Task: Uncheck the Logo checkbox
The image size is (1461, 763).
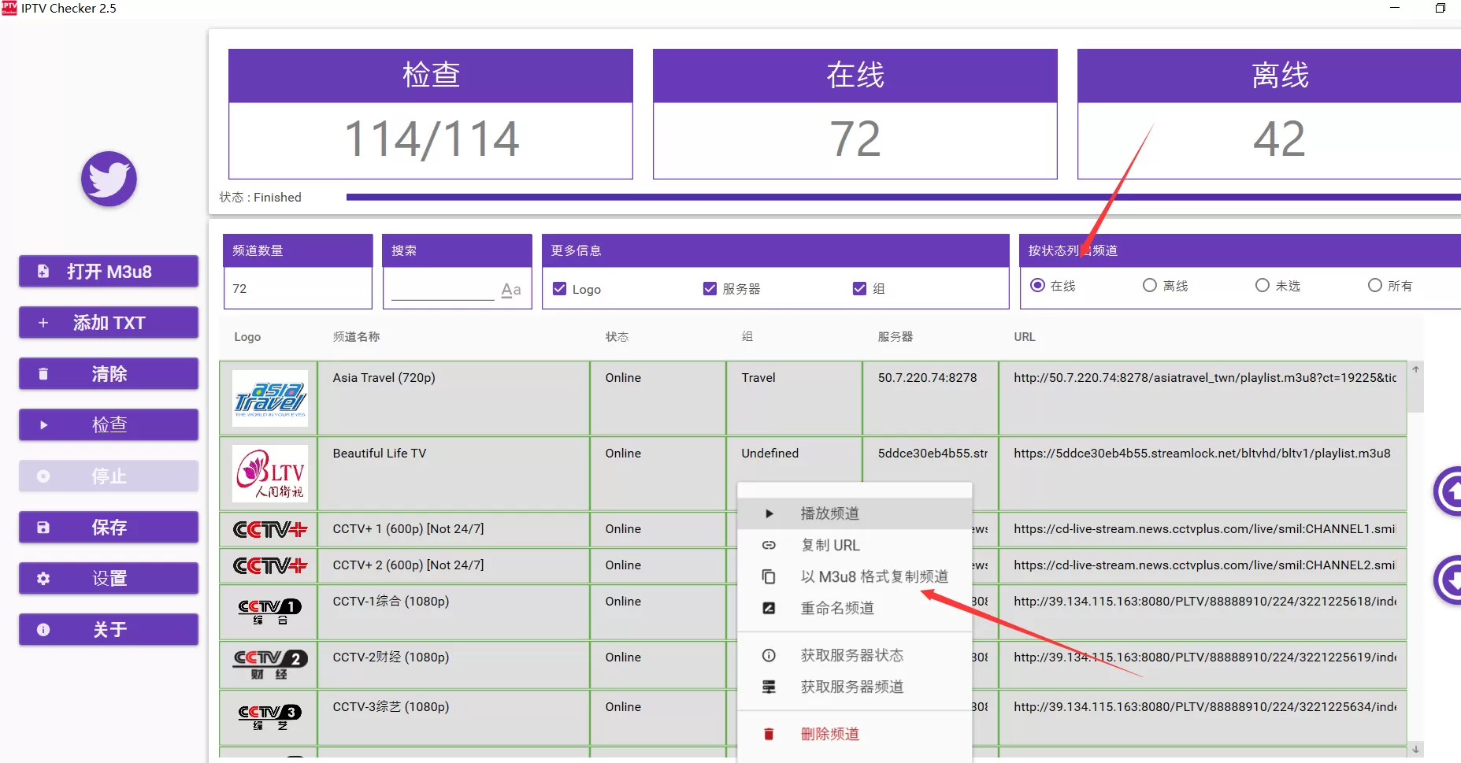Action: 559,288
